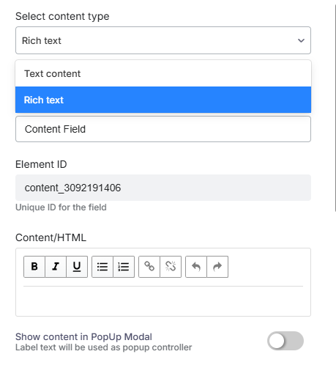Remove link using the unlink icon
Image resolution: width=336 pixels, height=365 pixels.
click(x=171, y=267)
